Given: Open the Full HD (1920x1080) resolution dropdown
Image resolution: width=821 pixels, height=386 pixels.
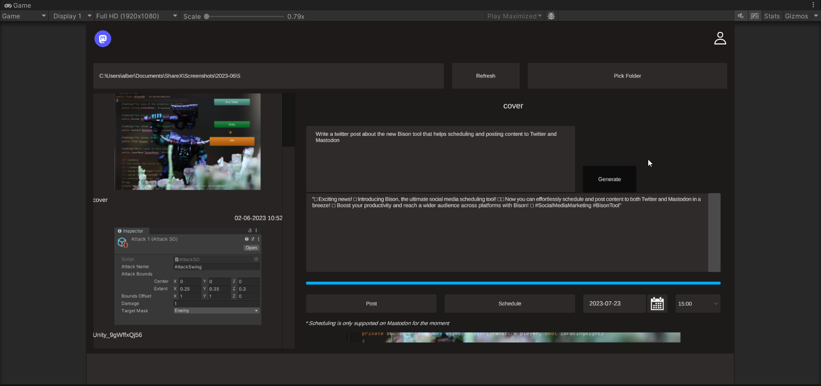Looking at the screenshot, I should (x=136, y=16).
